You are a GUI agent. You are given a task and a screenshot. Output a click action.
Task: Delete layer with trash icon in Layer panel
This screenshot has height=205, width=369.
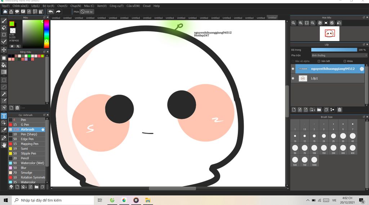339,110
